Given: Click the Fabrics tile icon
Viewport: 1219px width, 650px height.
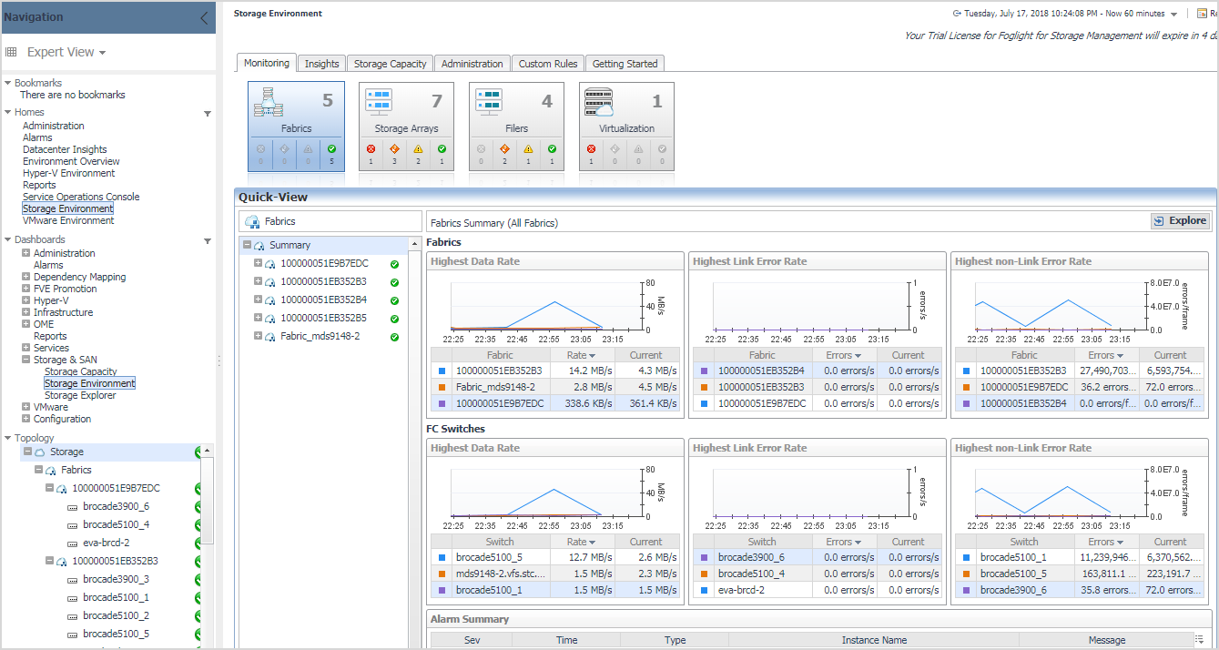Looking at the screenshot, I should pyautogui.click(x=268, y=102).
